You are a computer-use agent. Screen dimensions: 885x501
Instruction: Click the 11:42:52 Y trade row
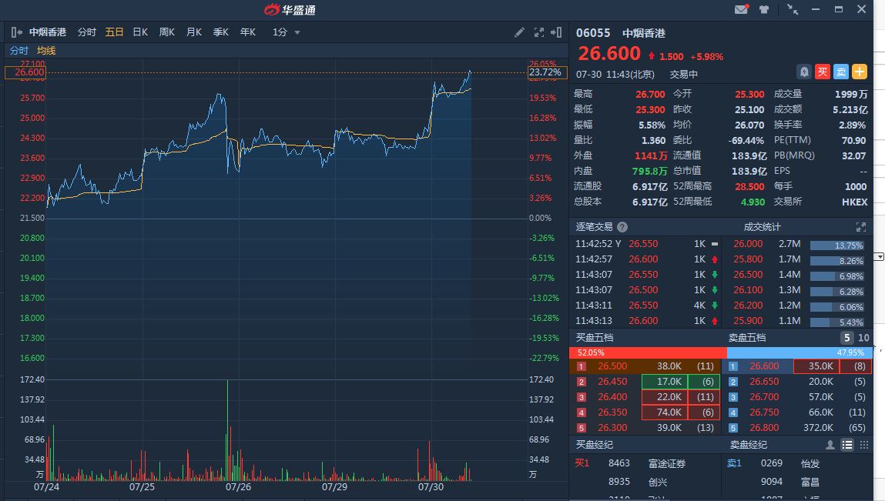(647, 244)
